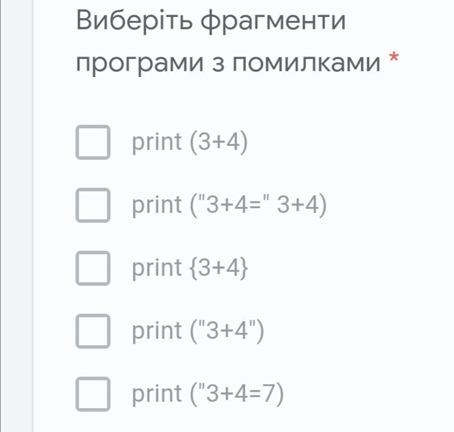Screen dimensions: 454x432
Task: Tick the checkbox beside print ("3+4=" 3+4)
Action: (92, 205)
